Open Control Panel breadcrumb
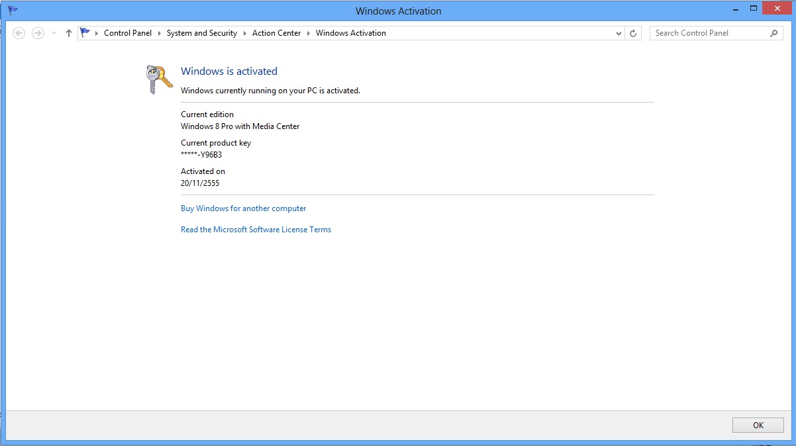The height and width of the screenshot is (446, 796). [x=128, y=33]
